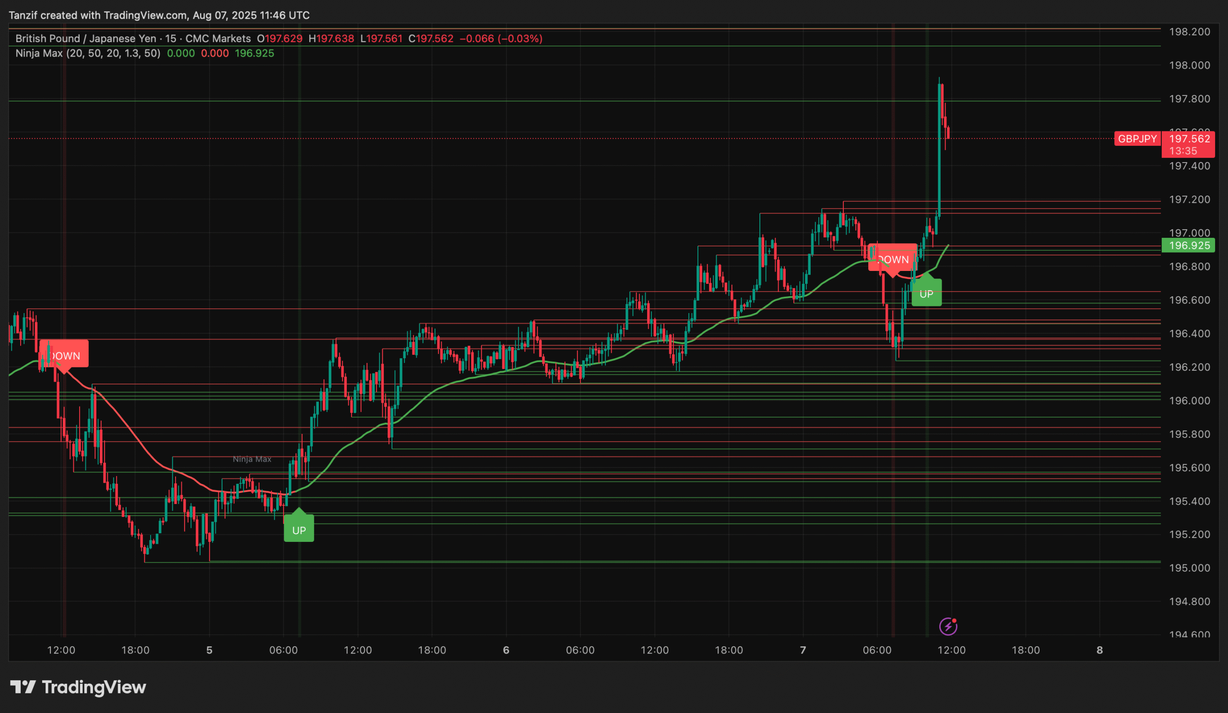
Task: Click the red DOWN signal label near 196.925 line
Action: [893, 259]
